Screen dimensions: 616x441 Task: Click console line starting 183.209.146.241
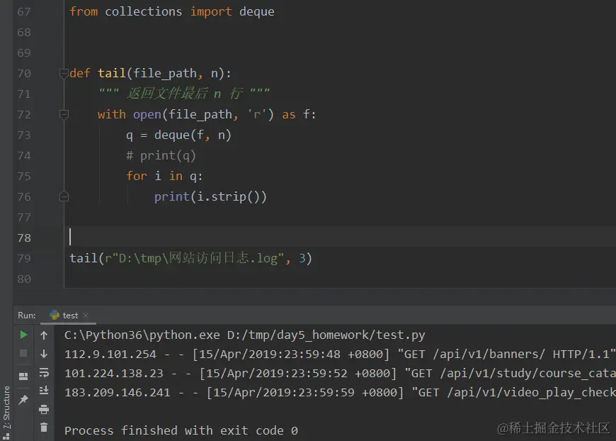(x=340, y=392)
